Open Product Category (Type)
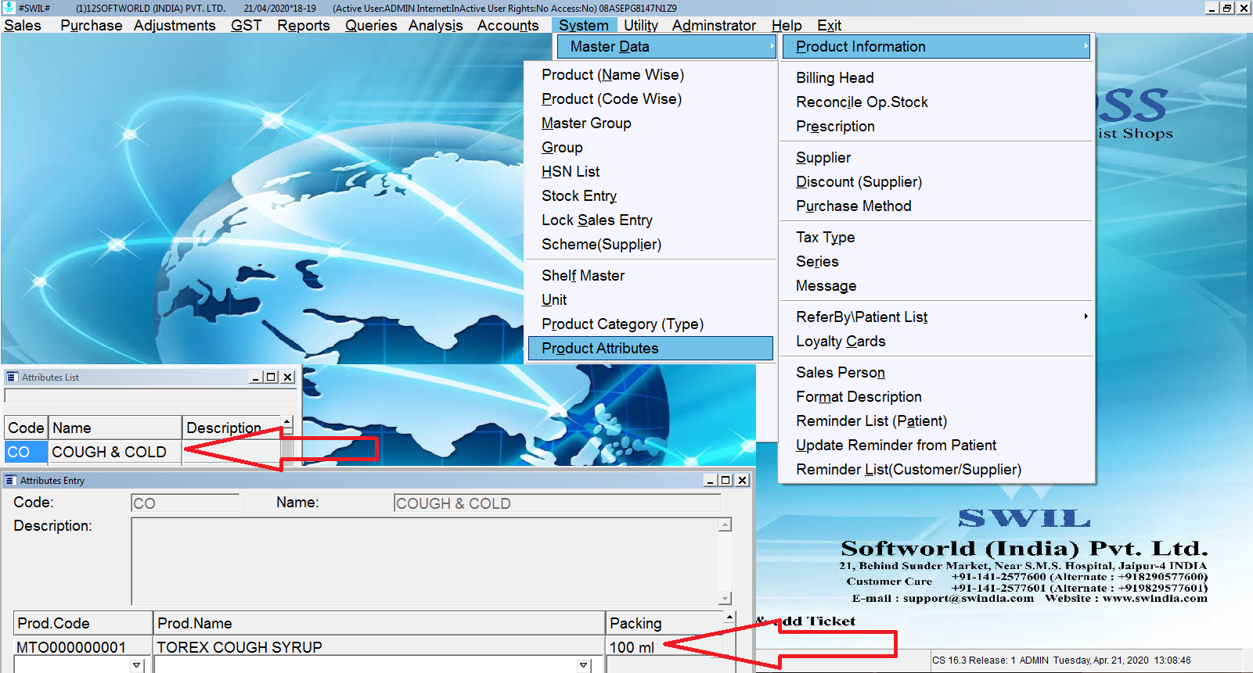The height and width of the screenshot is (673, 1253). [x=622, y=324]
